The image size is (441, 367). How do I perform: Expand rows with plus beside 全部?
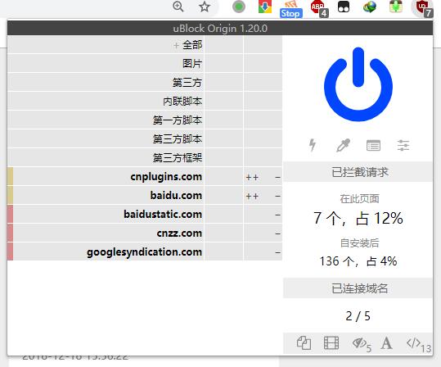[x=176, y=45]
